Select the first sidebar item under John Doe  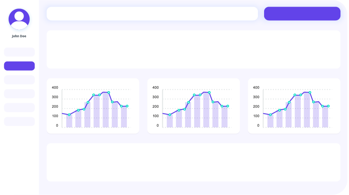[x=19, y=52]
